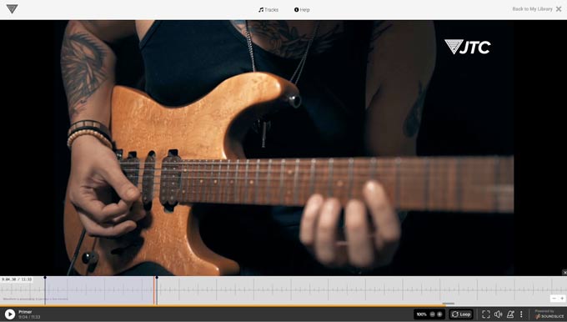This screenshot has width=567, height=322.
Task: Increase playback speed with plus button
Action: pyautogui.click(x=439, y=314)
